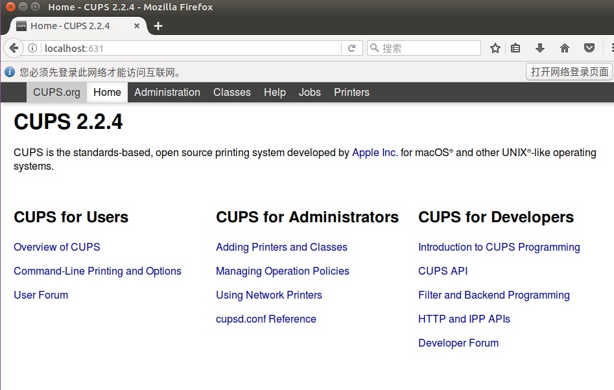The image size is (614, 390).
Task: Open Filter and Backend Programming link
Action: point(494,295)
